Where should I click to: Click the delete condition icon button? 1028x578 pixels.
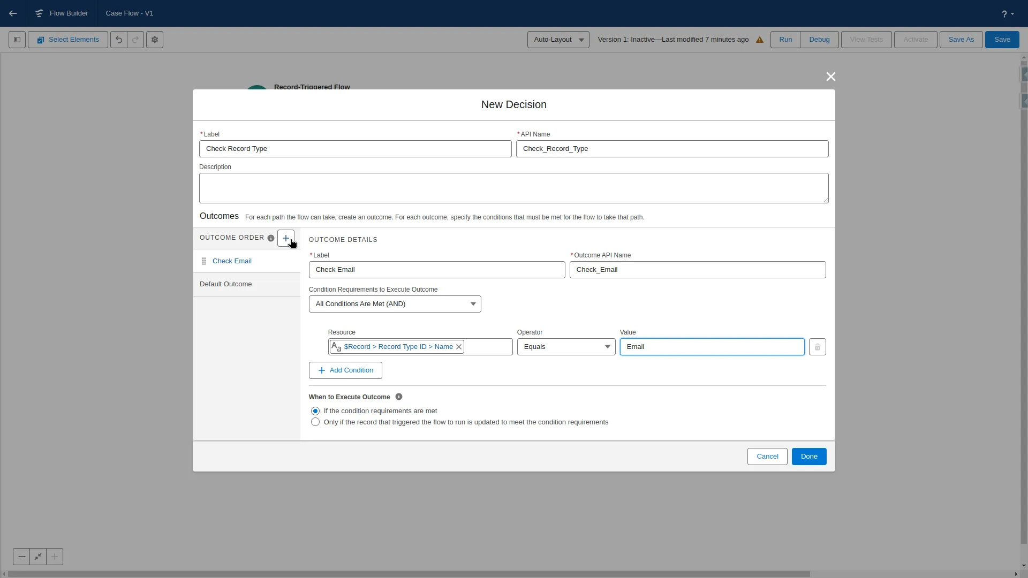[x=818, y=346]
